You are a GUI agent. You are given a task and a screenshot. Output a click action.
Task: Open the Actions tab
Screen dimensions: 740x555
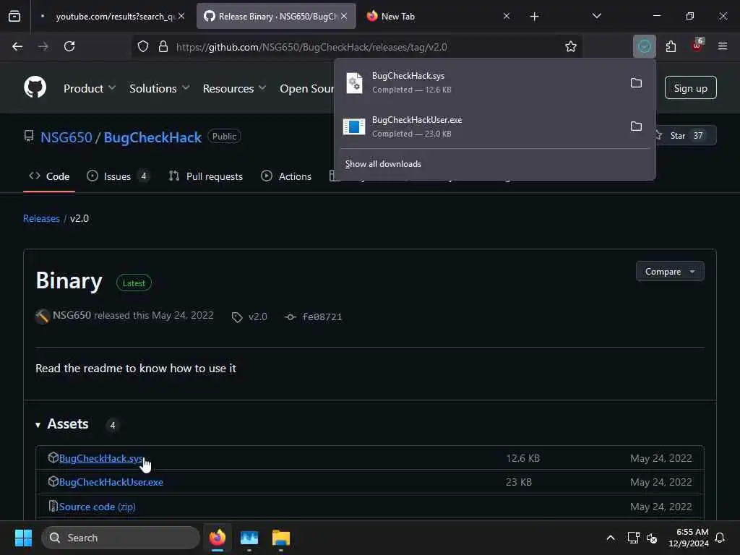coord(286,176)
